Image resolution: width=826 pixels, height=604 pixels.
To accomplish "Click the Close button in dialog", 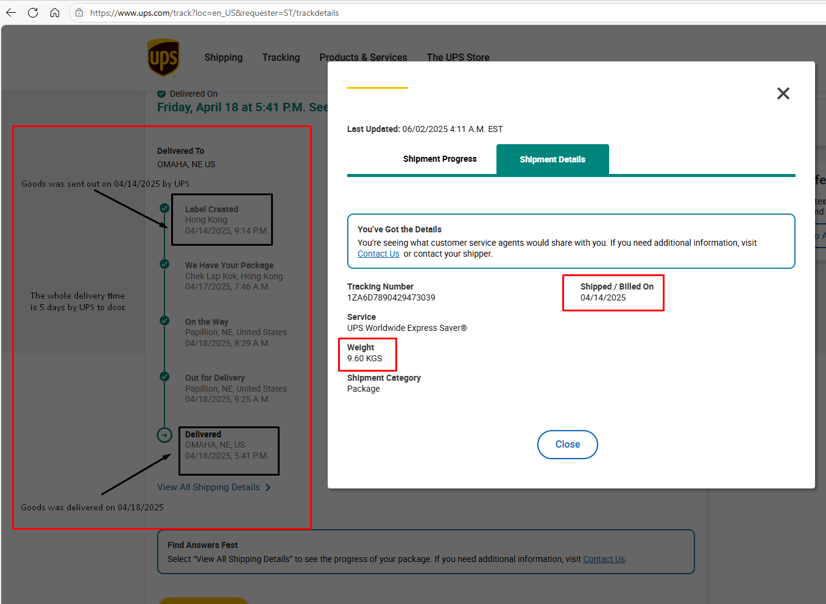I will pos(568,445).
